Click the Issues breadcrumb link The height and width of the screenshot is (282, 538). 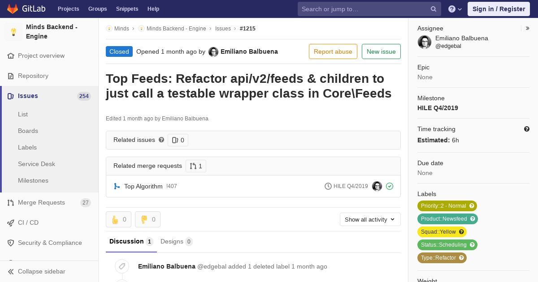[223, 29]
